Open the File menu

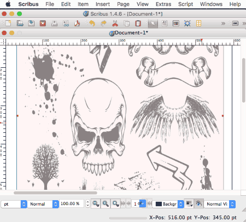coord(50,4)
